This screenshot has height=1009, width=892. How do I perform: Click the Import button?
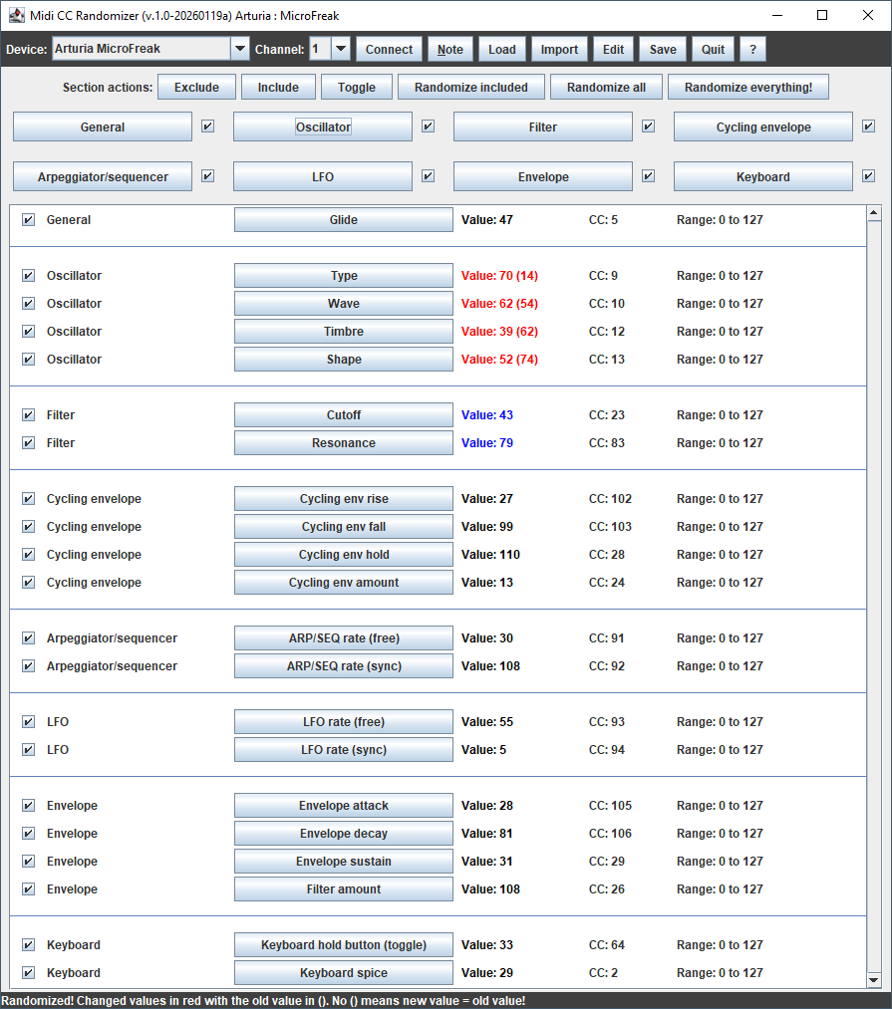[559, 49]
